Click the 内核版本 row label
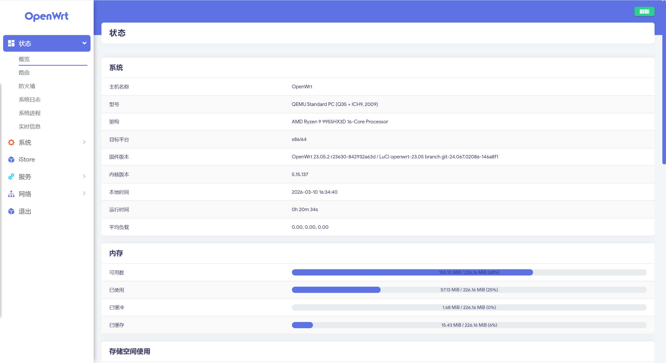The height and width of the screenshot is (363, 666). 119,174
